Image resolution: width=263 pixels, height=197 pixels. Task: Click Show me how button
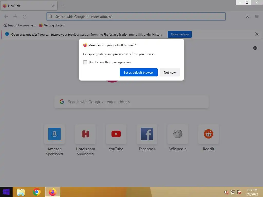coord(180,34)
